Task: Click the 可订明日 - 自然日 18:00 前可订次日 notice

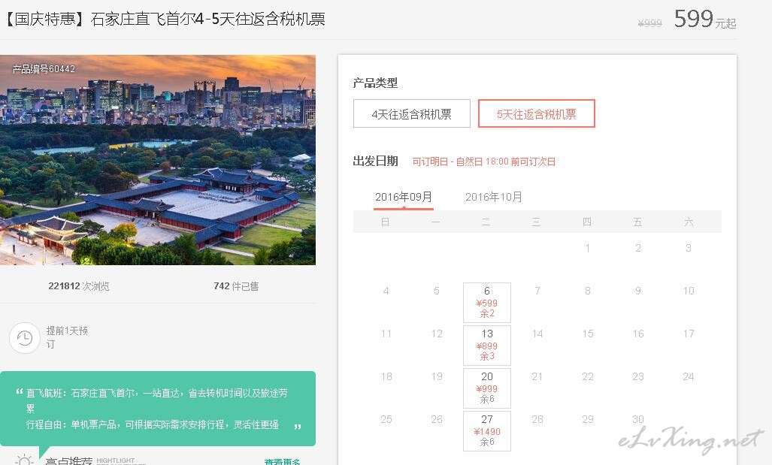Action: pos(484,162)
